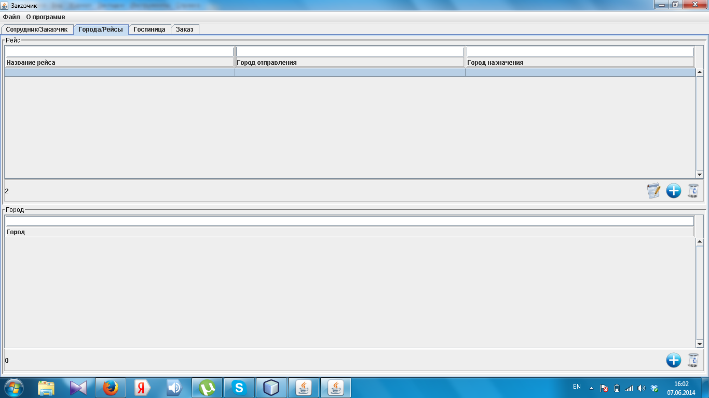Click the Город назначения column header
The height and width of the screenshot is (398, 709).
tap(580, 62)
